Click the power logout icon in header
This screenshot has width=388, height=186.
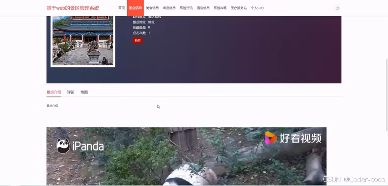(x=337, y=8)
